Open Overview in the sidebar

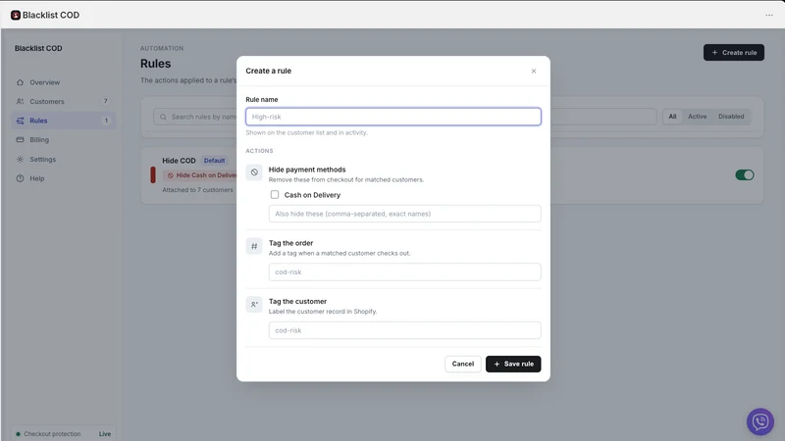coord(64,82)
